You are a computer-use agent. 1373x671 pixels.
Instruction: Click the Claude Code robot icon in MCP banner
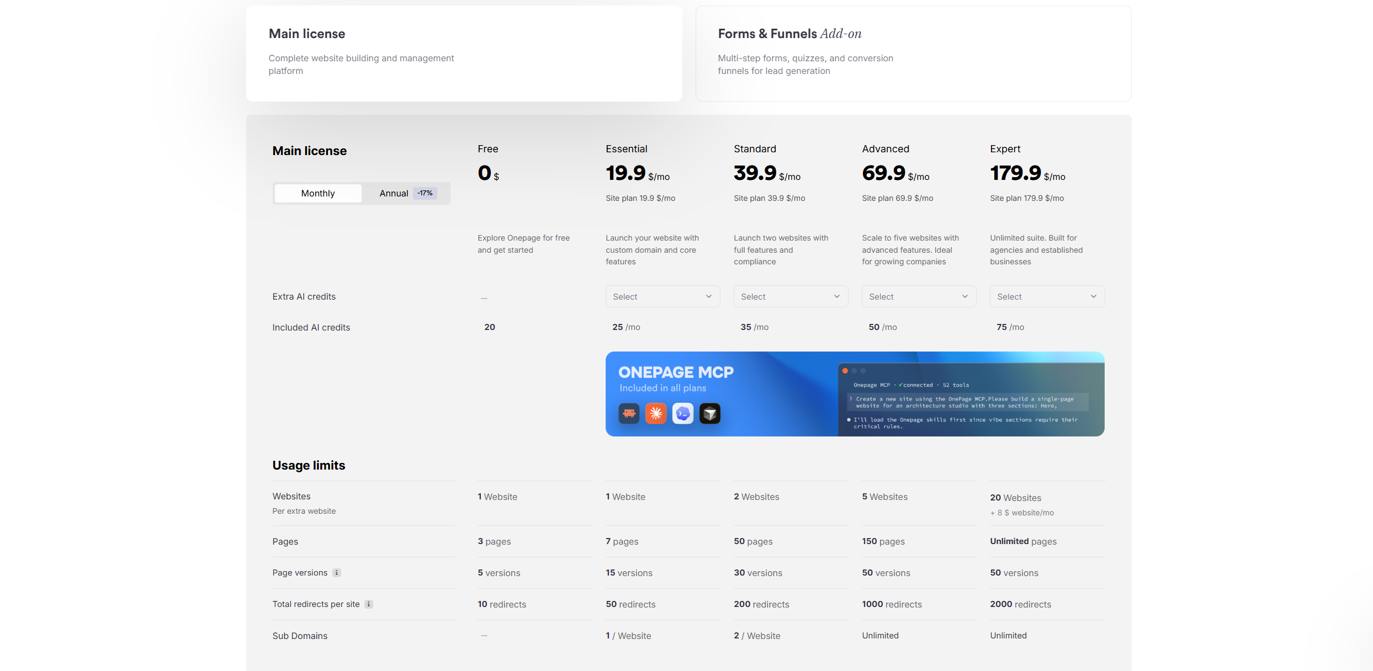pos(629,413)
